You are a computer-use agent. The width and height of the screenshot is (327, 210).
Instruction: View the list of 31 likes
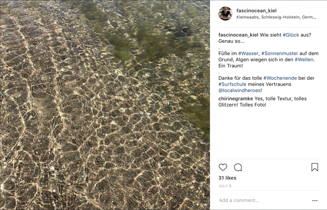tap(227, 178)
